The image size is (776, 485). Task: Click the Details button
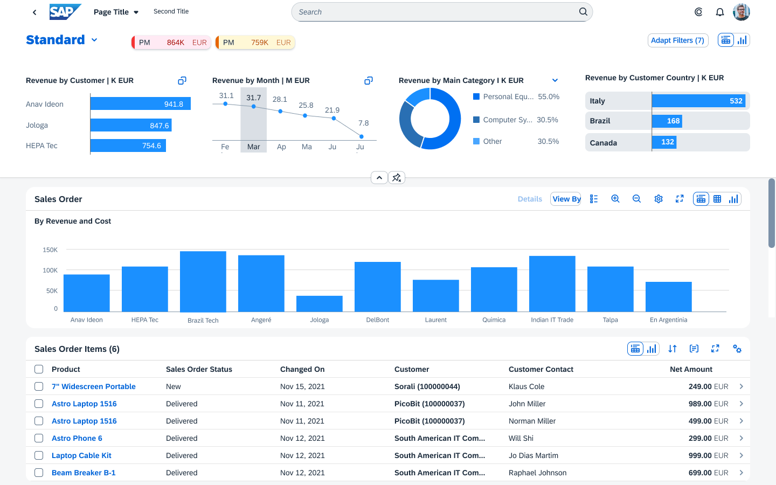pos(530,199)
